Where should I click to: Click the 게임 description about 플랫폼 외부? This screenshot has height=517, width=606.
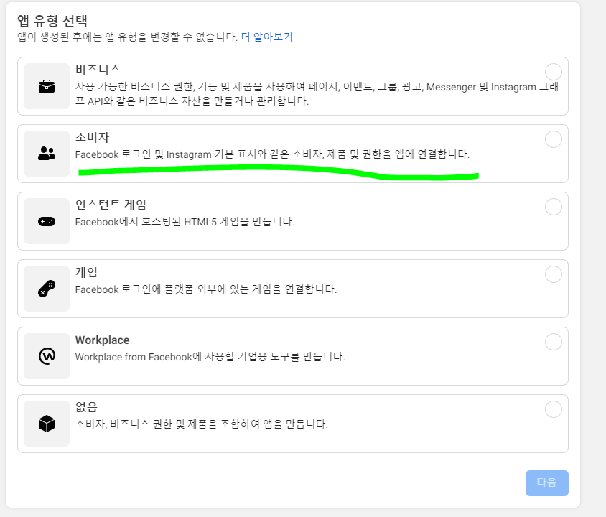pyautogui.click(x=206, y=289)
